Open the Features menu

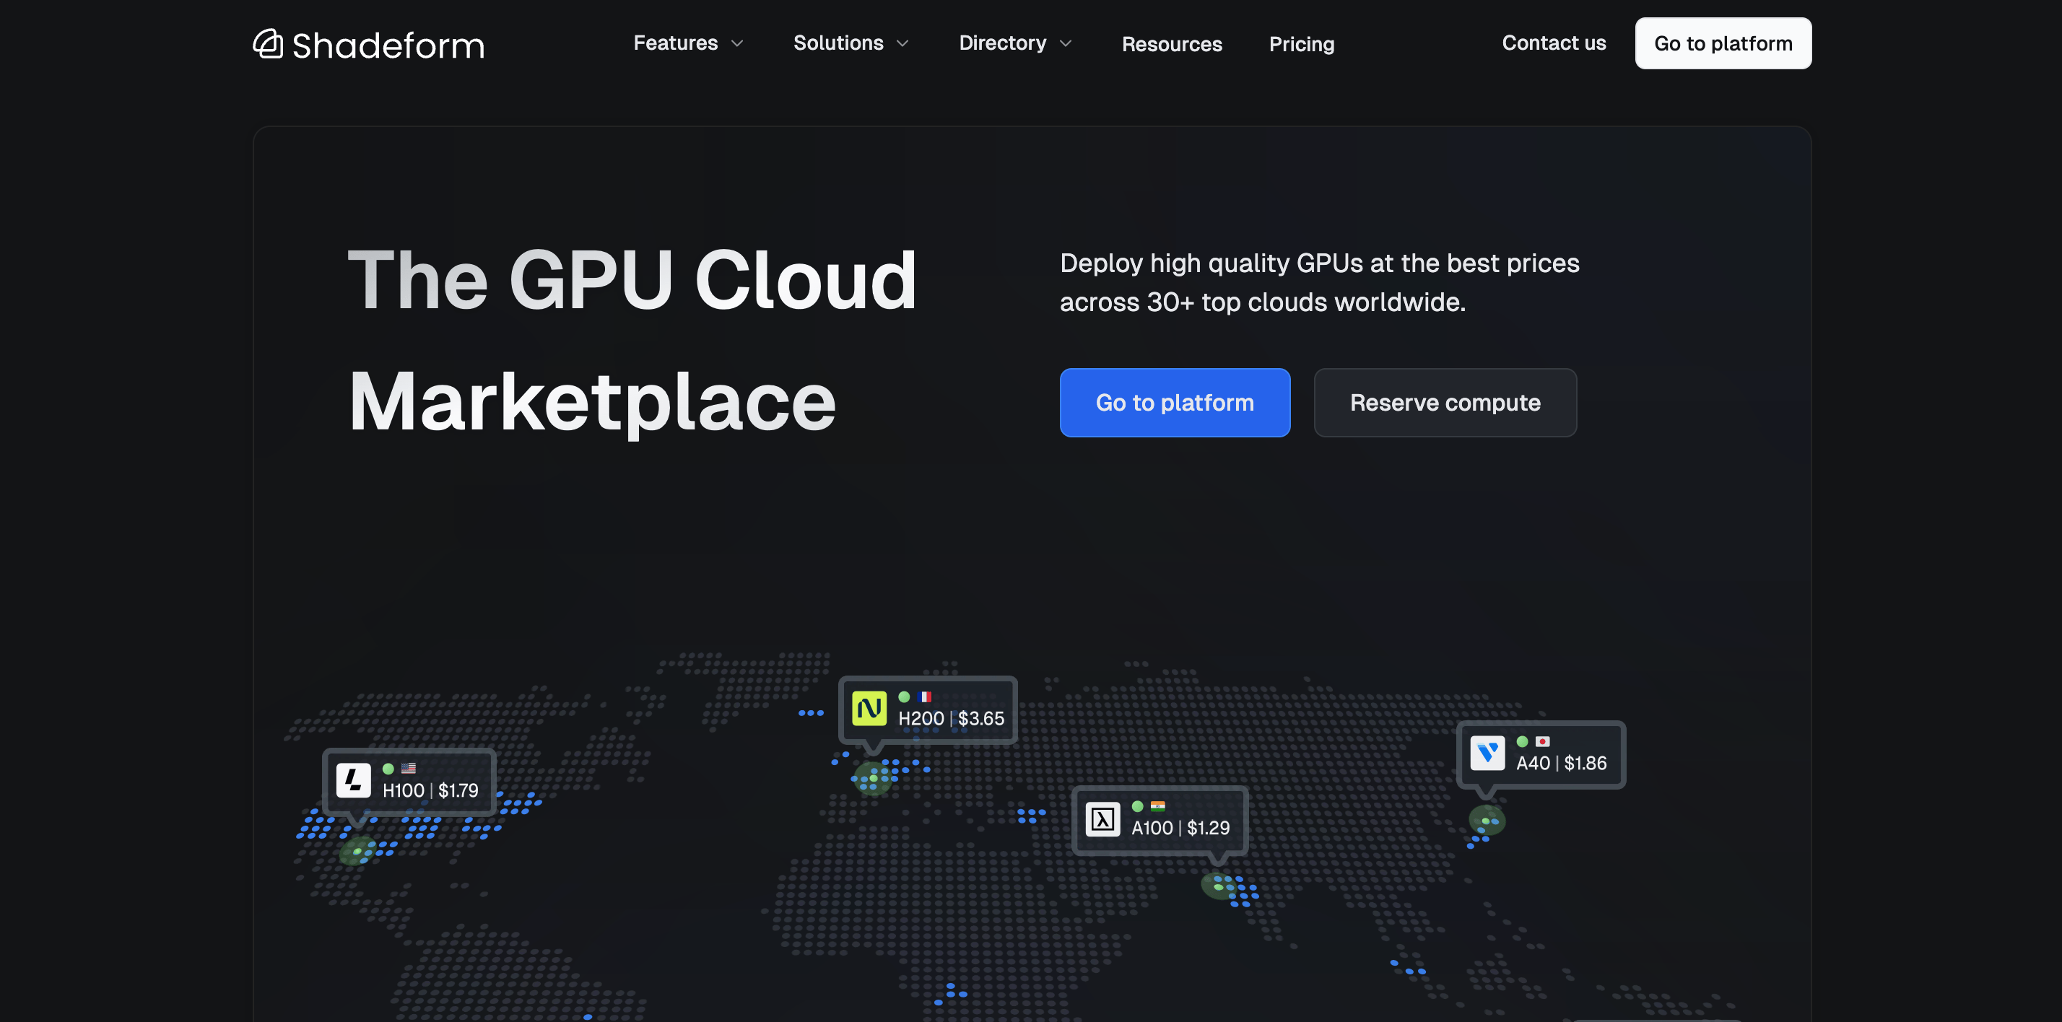coord(676,43)
